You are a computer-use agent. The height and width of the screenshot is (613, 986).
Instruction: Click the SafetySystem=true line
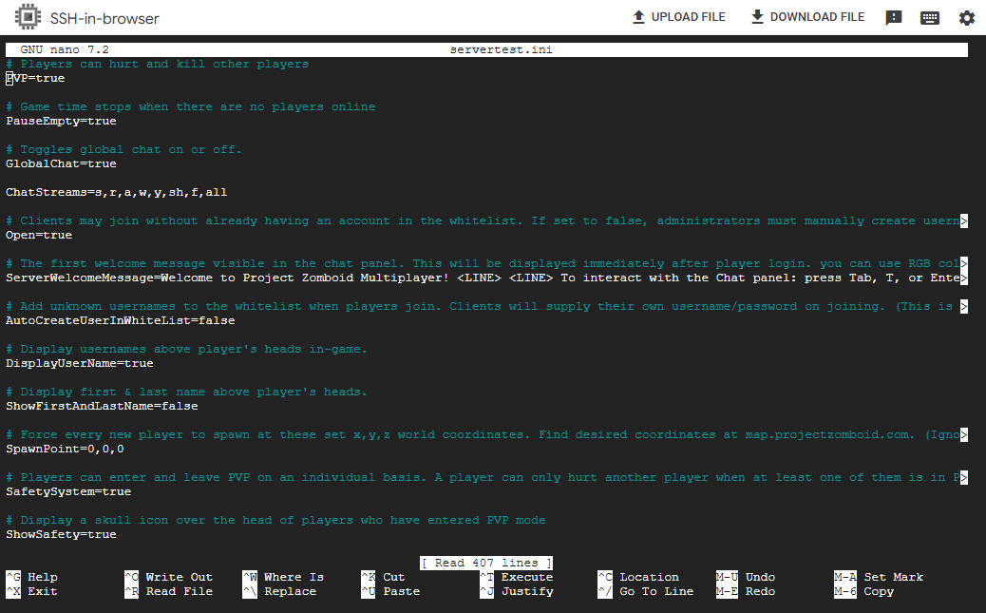click(68, 491)
